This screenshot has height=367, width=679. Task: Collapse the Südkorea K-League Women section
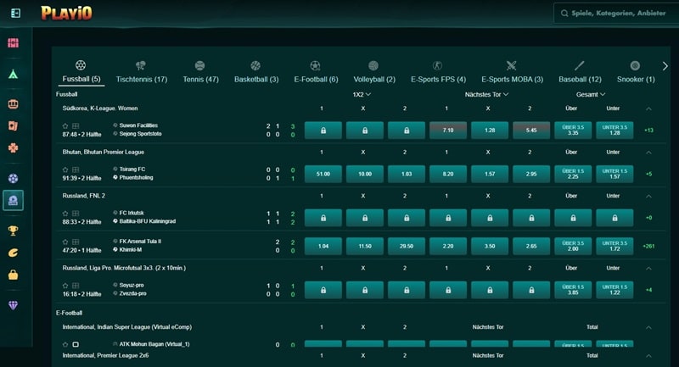648,108
